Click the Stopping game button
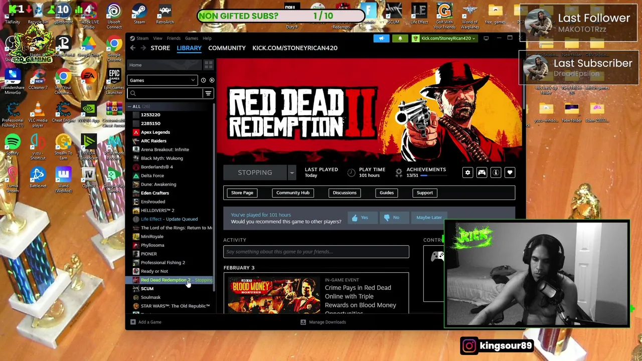 [x=255, y=173]
